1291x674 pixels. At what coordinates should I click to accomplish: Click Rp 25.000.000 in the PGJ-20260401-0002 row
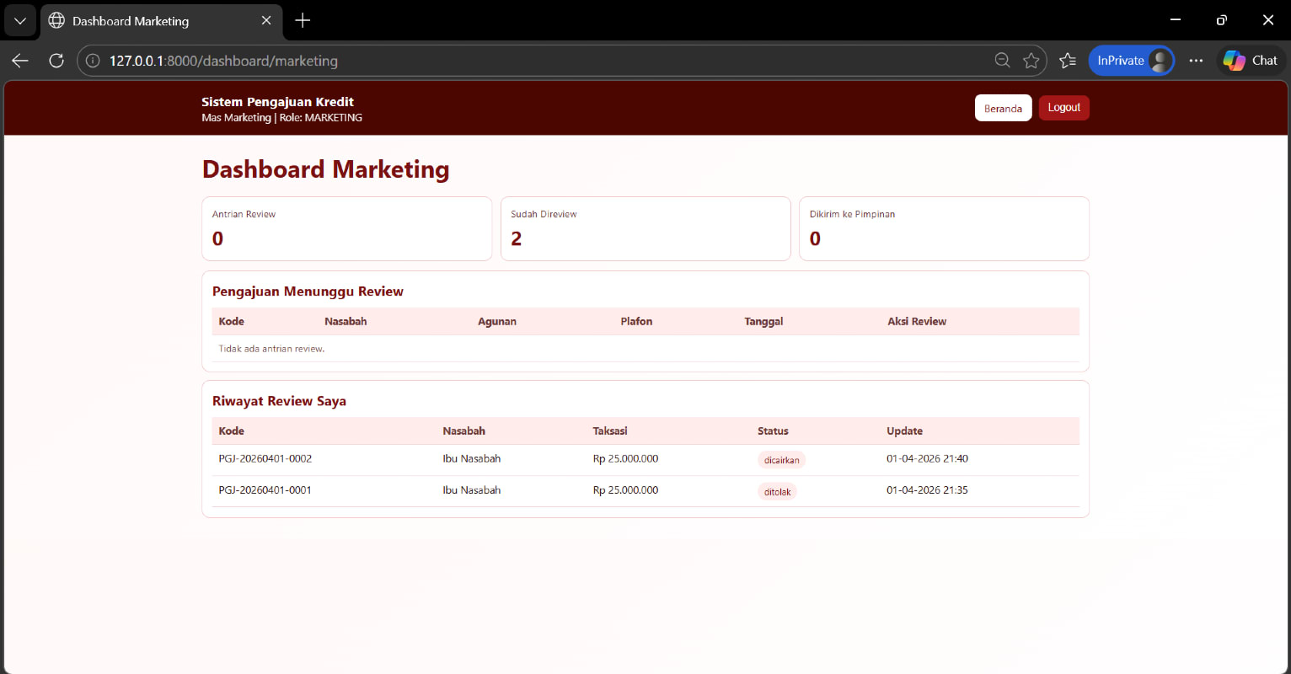(x=625, y=459)
